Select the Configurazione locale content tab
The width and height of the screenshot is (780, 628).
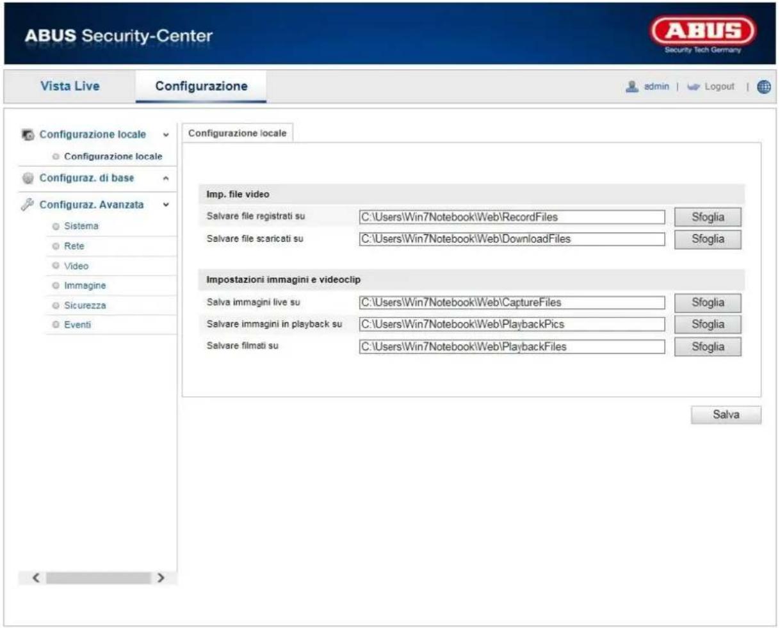238,133
